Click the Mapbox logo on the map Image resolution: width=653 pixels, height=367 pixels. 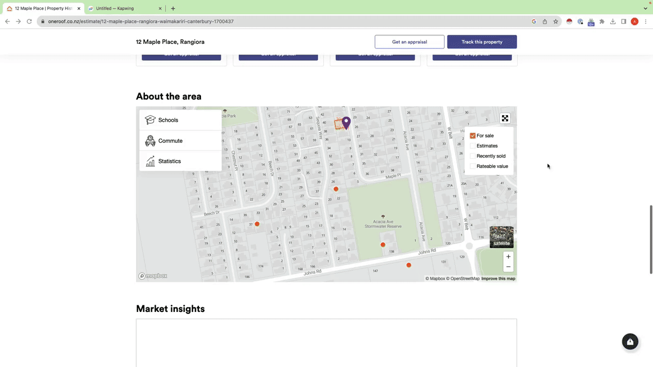(x=153, y=276)
